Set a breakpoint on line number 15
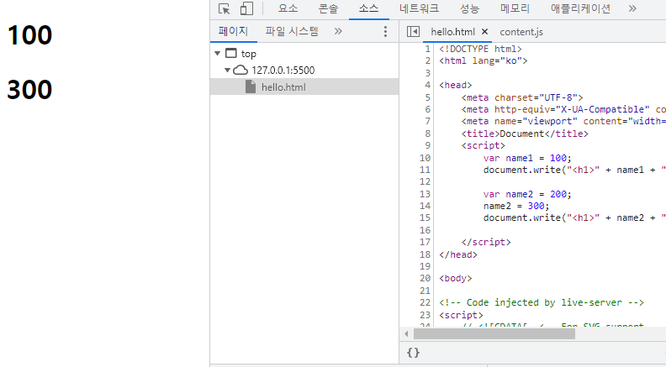The width and height of the screenshot is (666, 367). [425, 218]
